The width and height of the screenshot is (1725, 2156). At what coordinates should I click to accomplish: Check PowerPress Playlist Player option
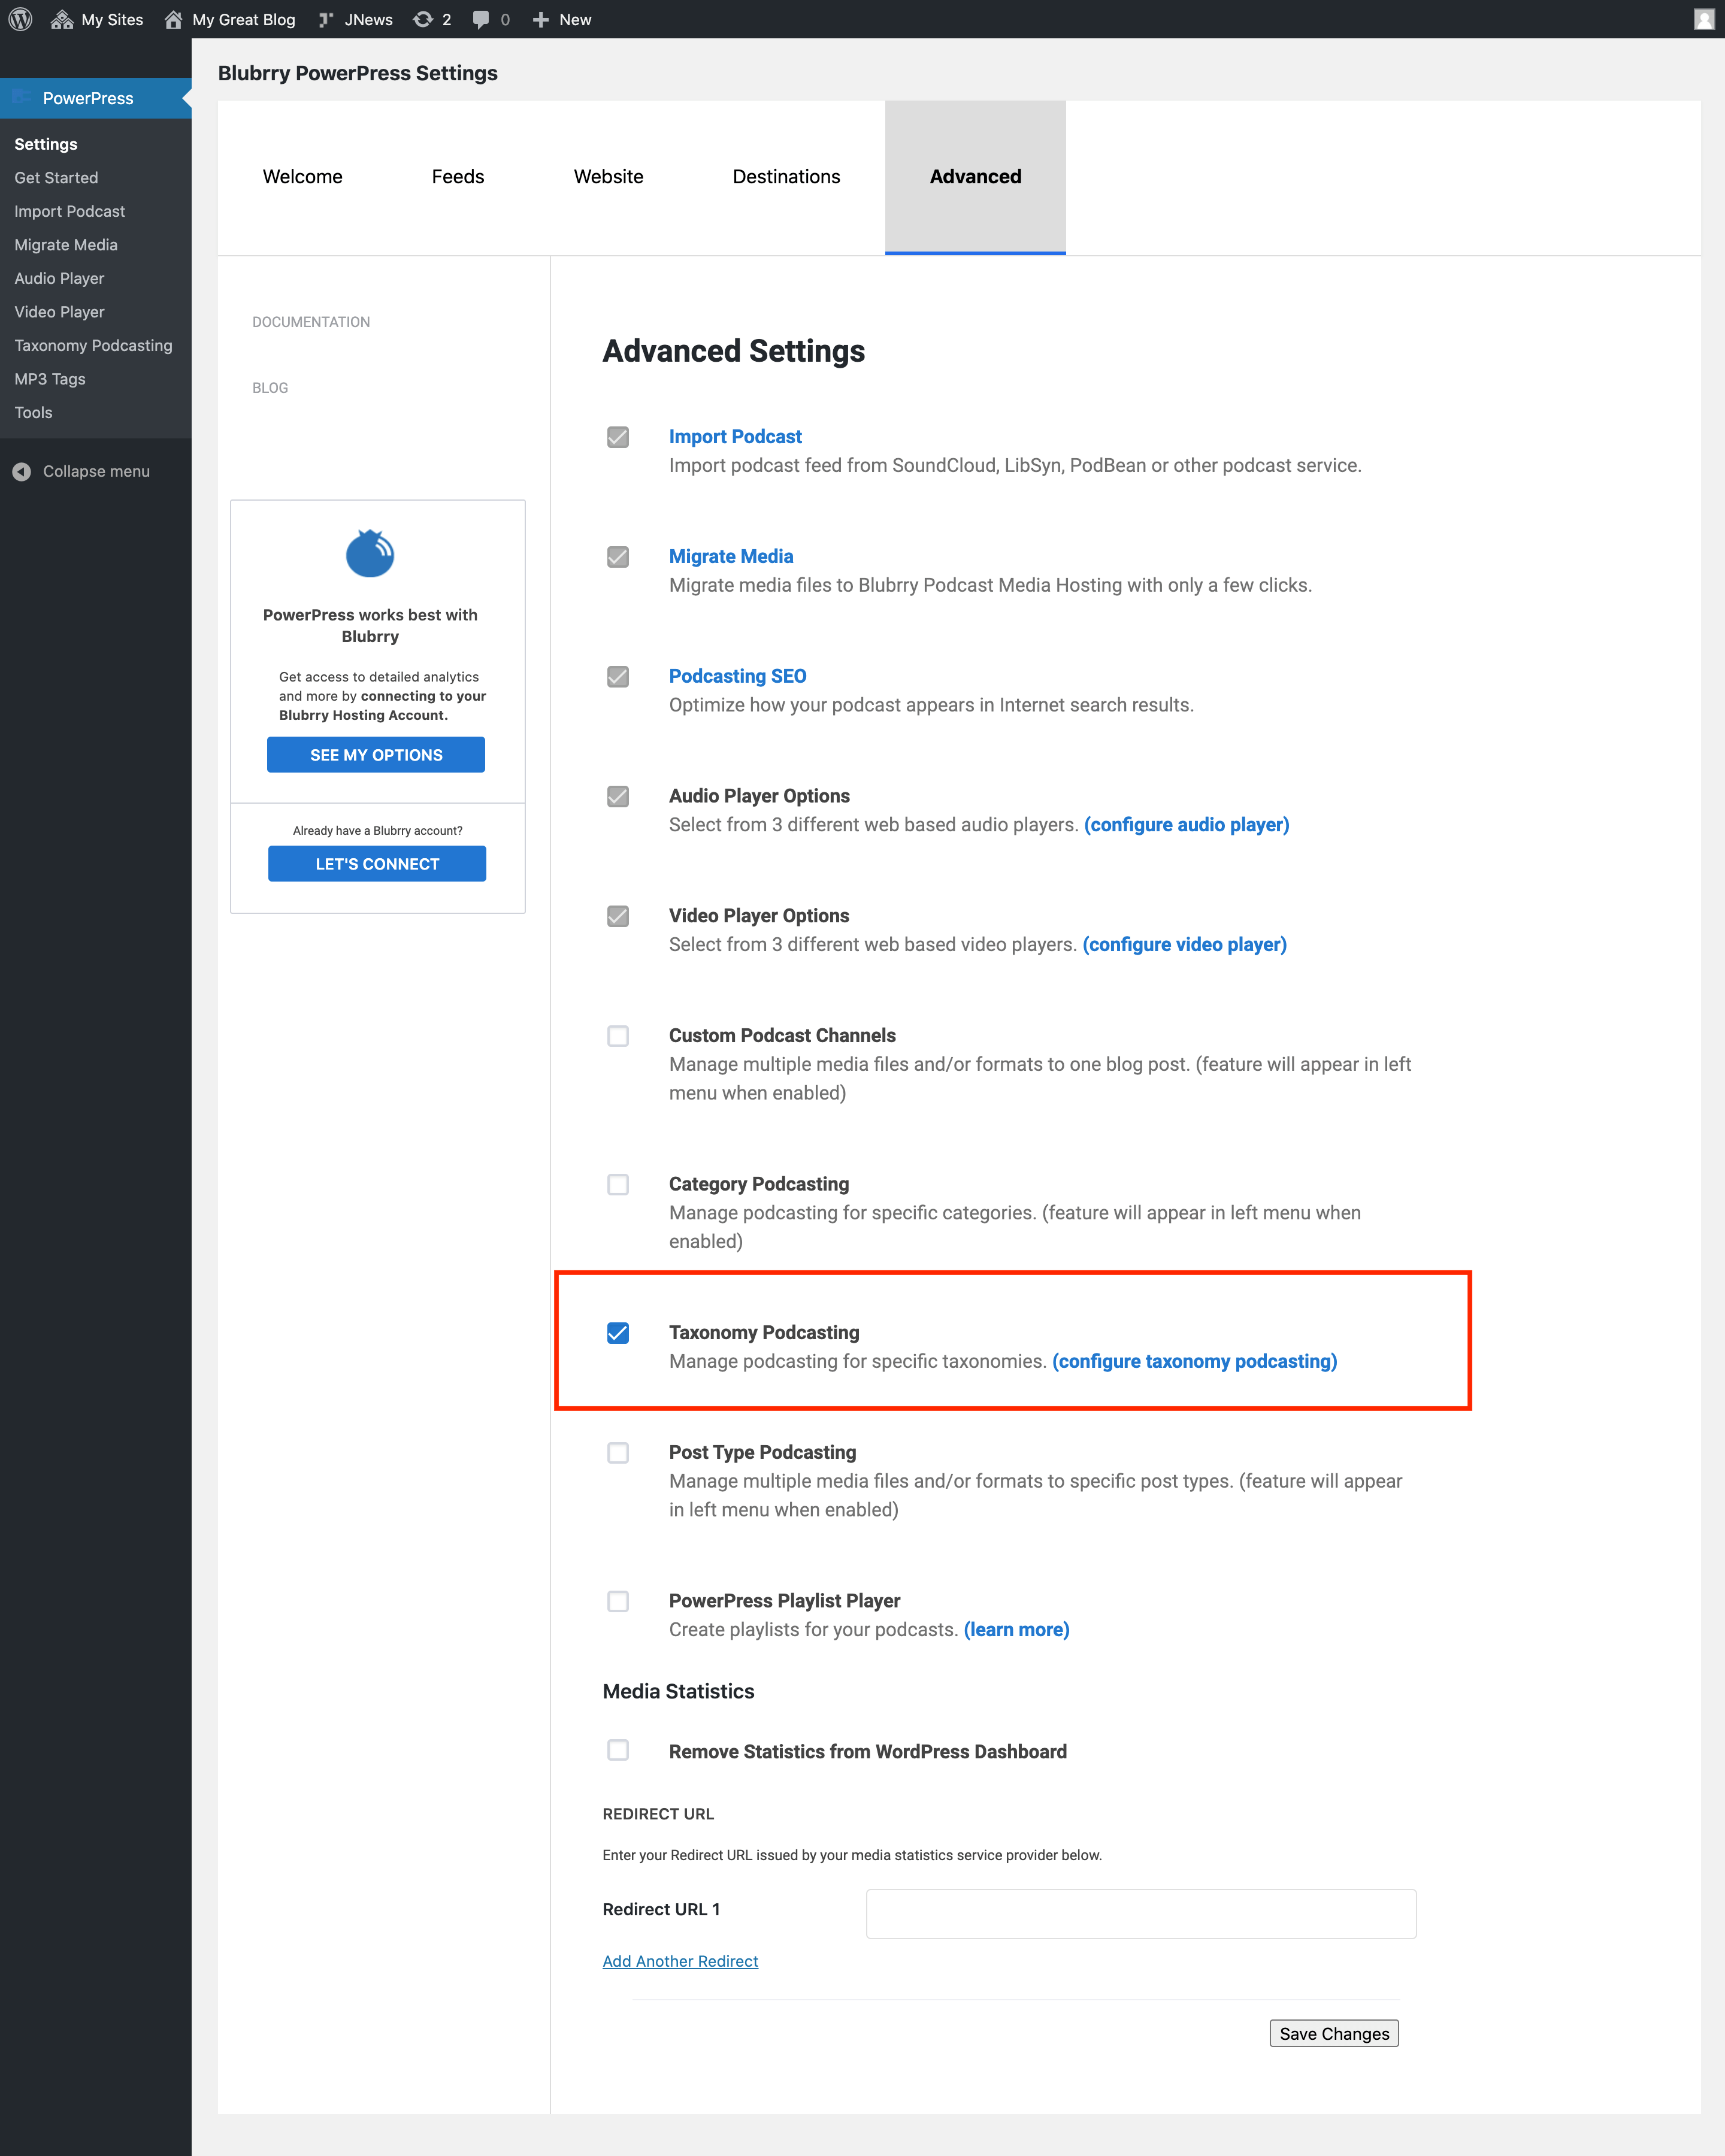click(x=618, y=1601)
